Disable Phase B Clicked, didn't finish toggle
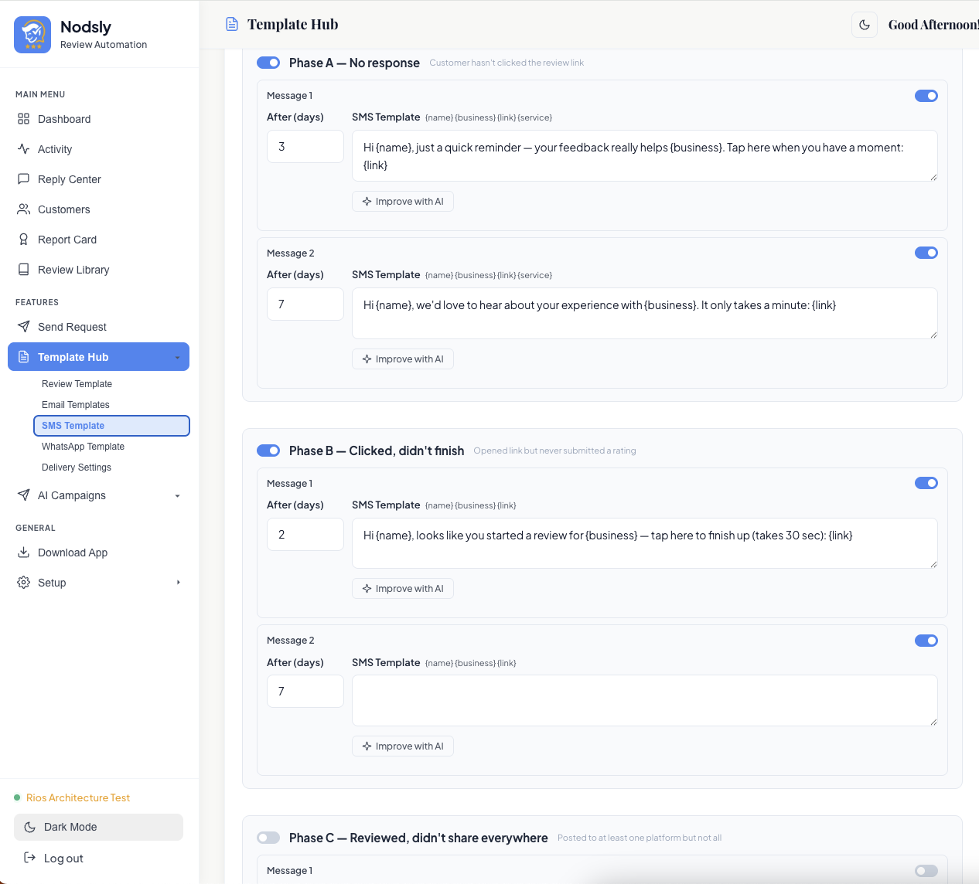This screenshot has width=979, height=884. pyautogui.click(x=268, y=450)
